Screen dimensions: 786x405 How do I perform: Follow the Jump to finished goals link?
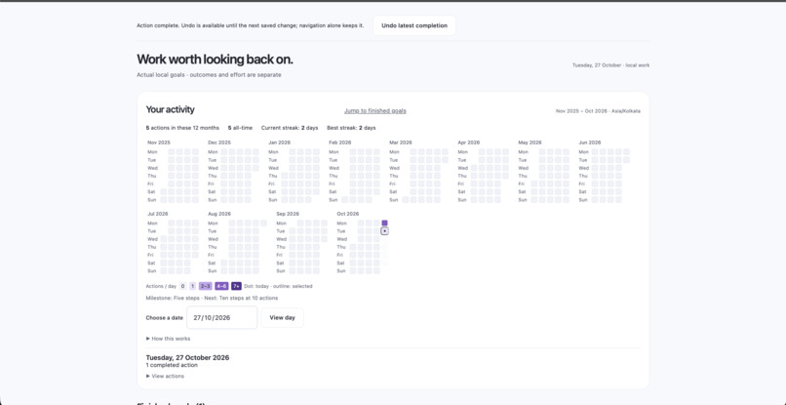[374, 111]
